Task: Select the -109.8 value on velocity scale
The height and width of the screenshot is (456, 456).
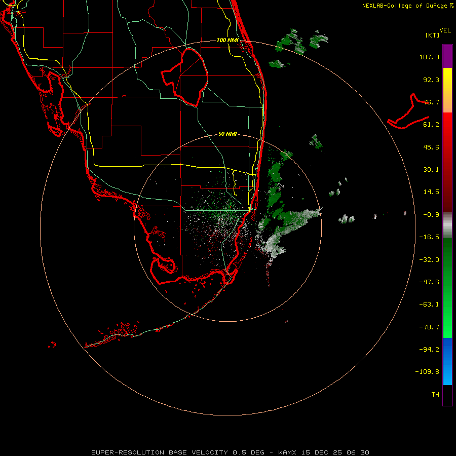Action: click(428, 372)
